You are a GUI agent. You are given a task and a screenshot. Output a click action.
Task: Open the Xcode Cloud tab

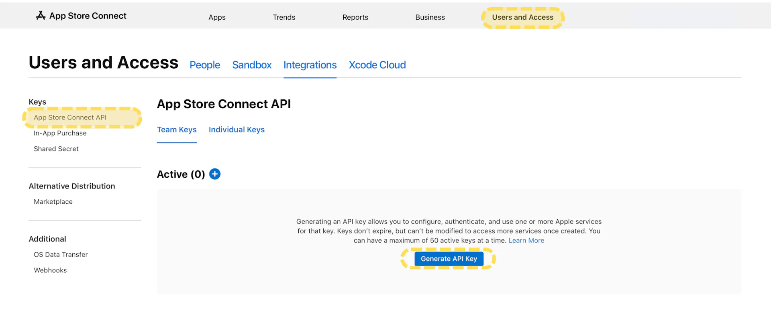[377, 65]
